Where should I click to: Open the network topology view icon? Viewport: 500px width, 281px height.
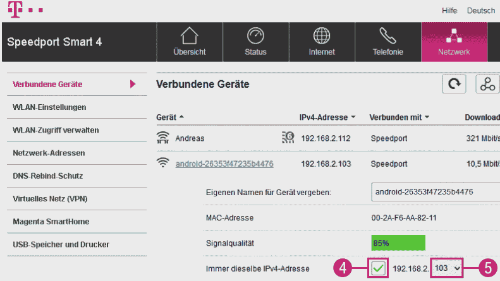pos(487,84)
